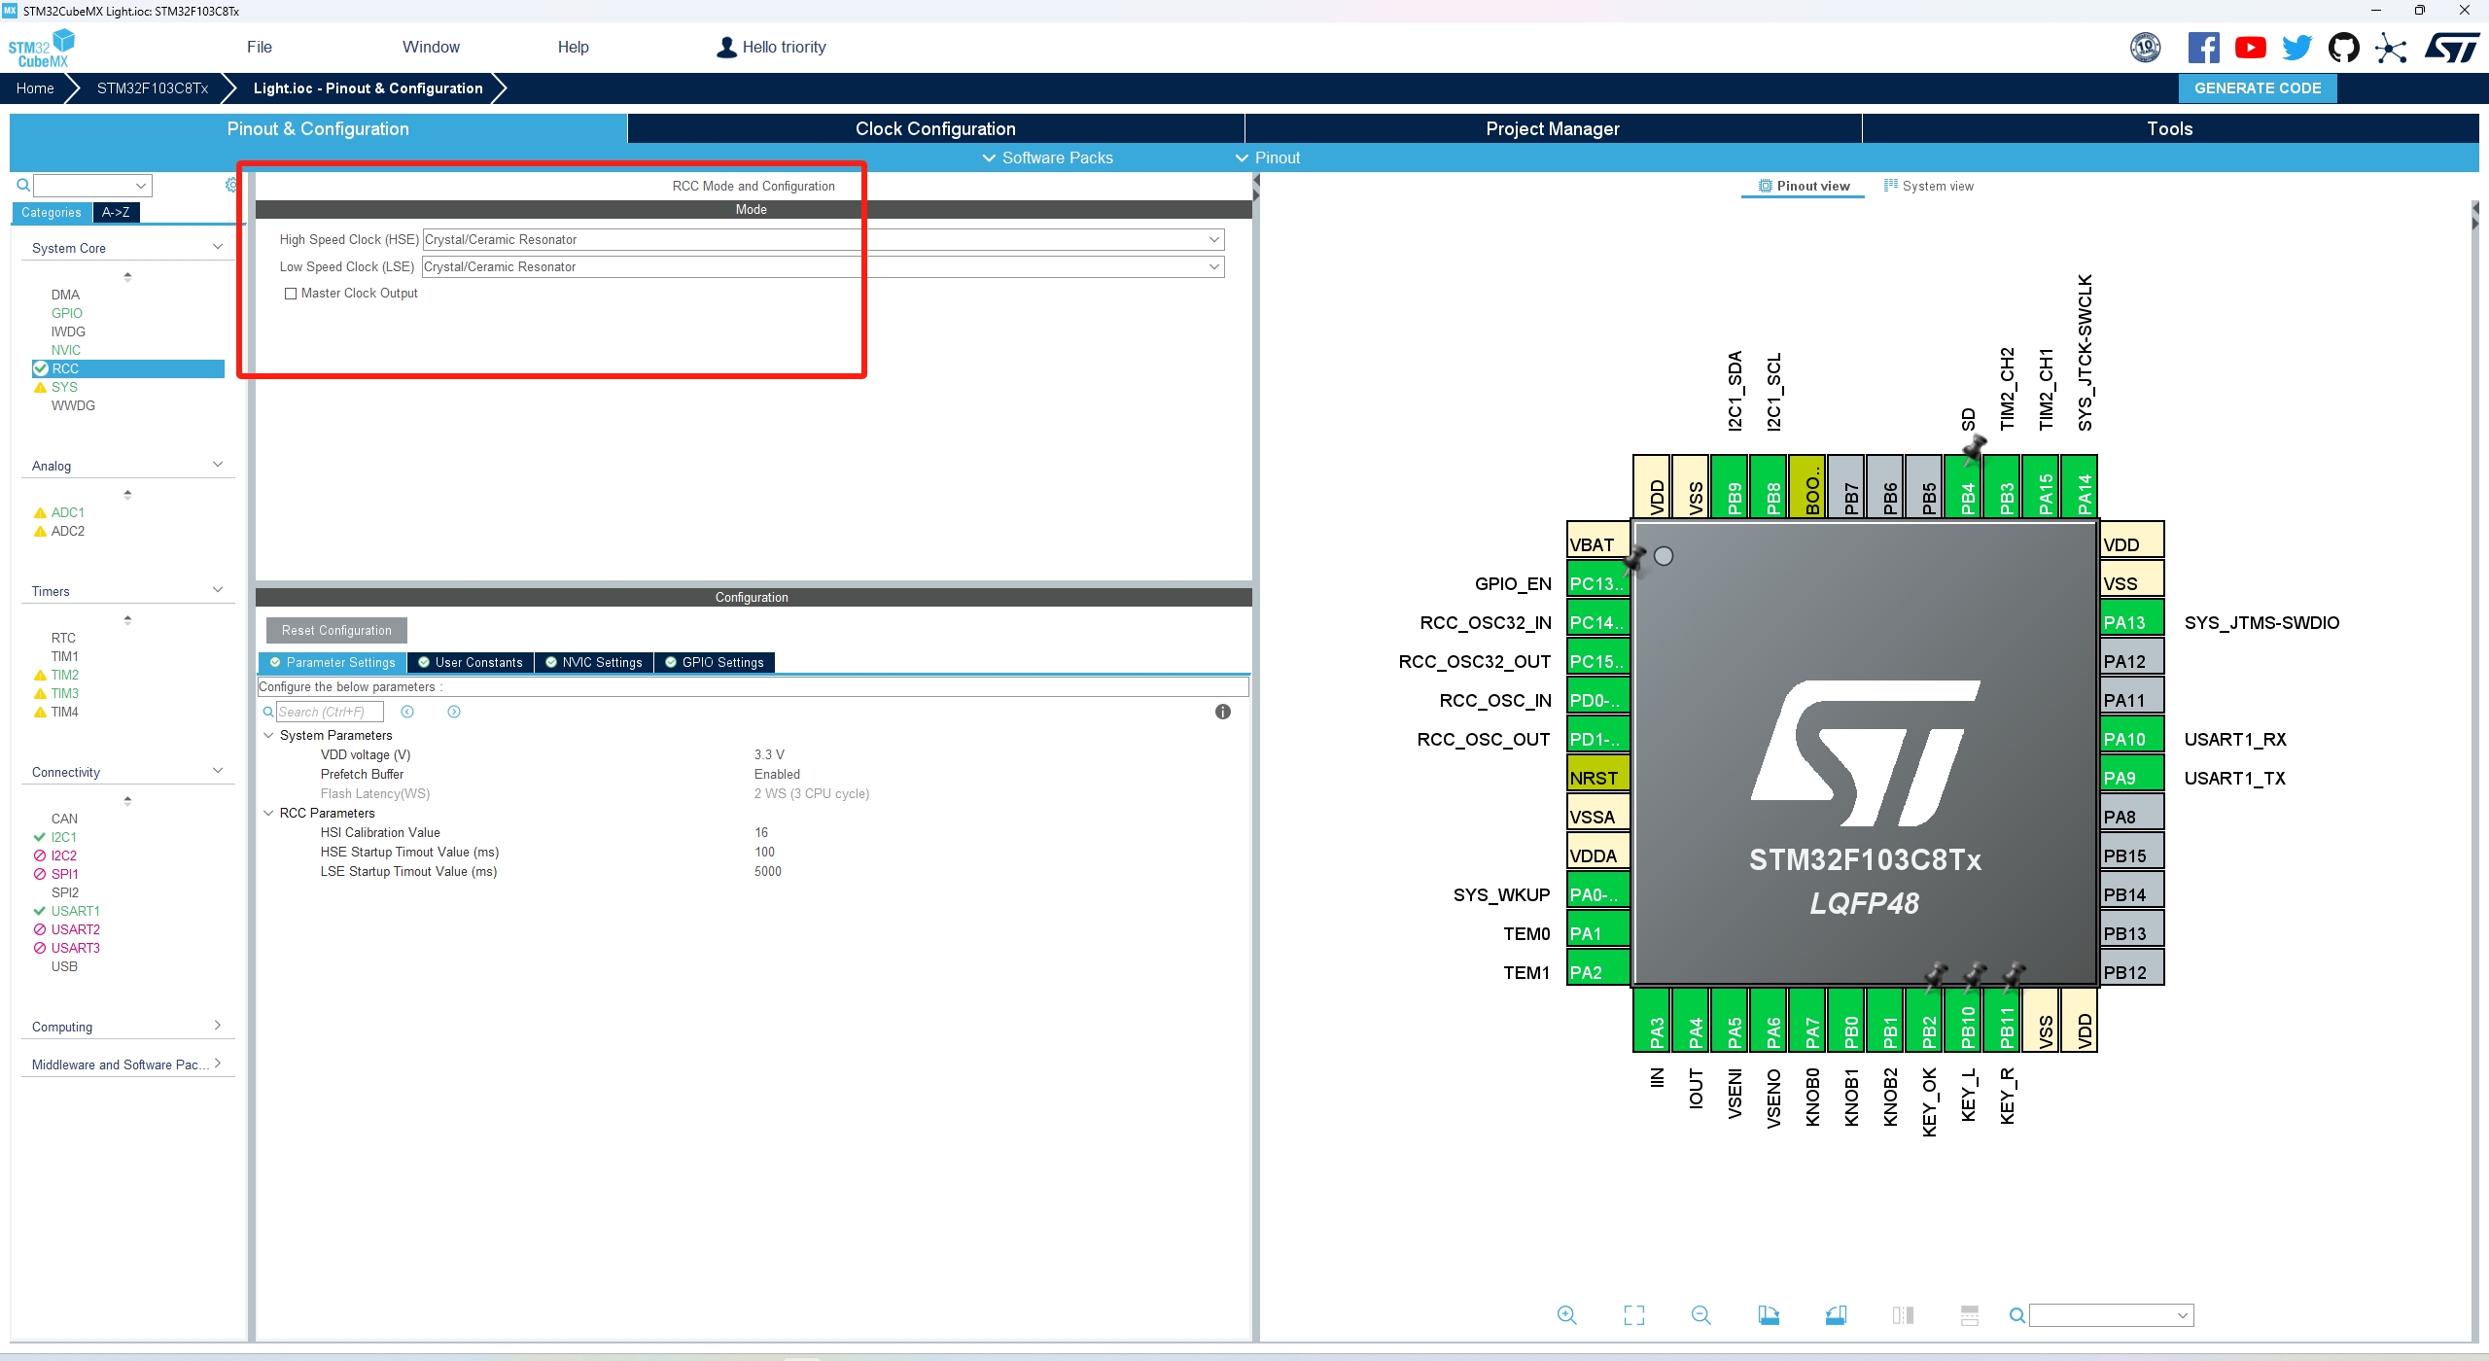
Task: Collapse the Timers category
Action: 218,590
